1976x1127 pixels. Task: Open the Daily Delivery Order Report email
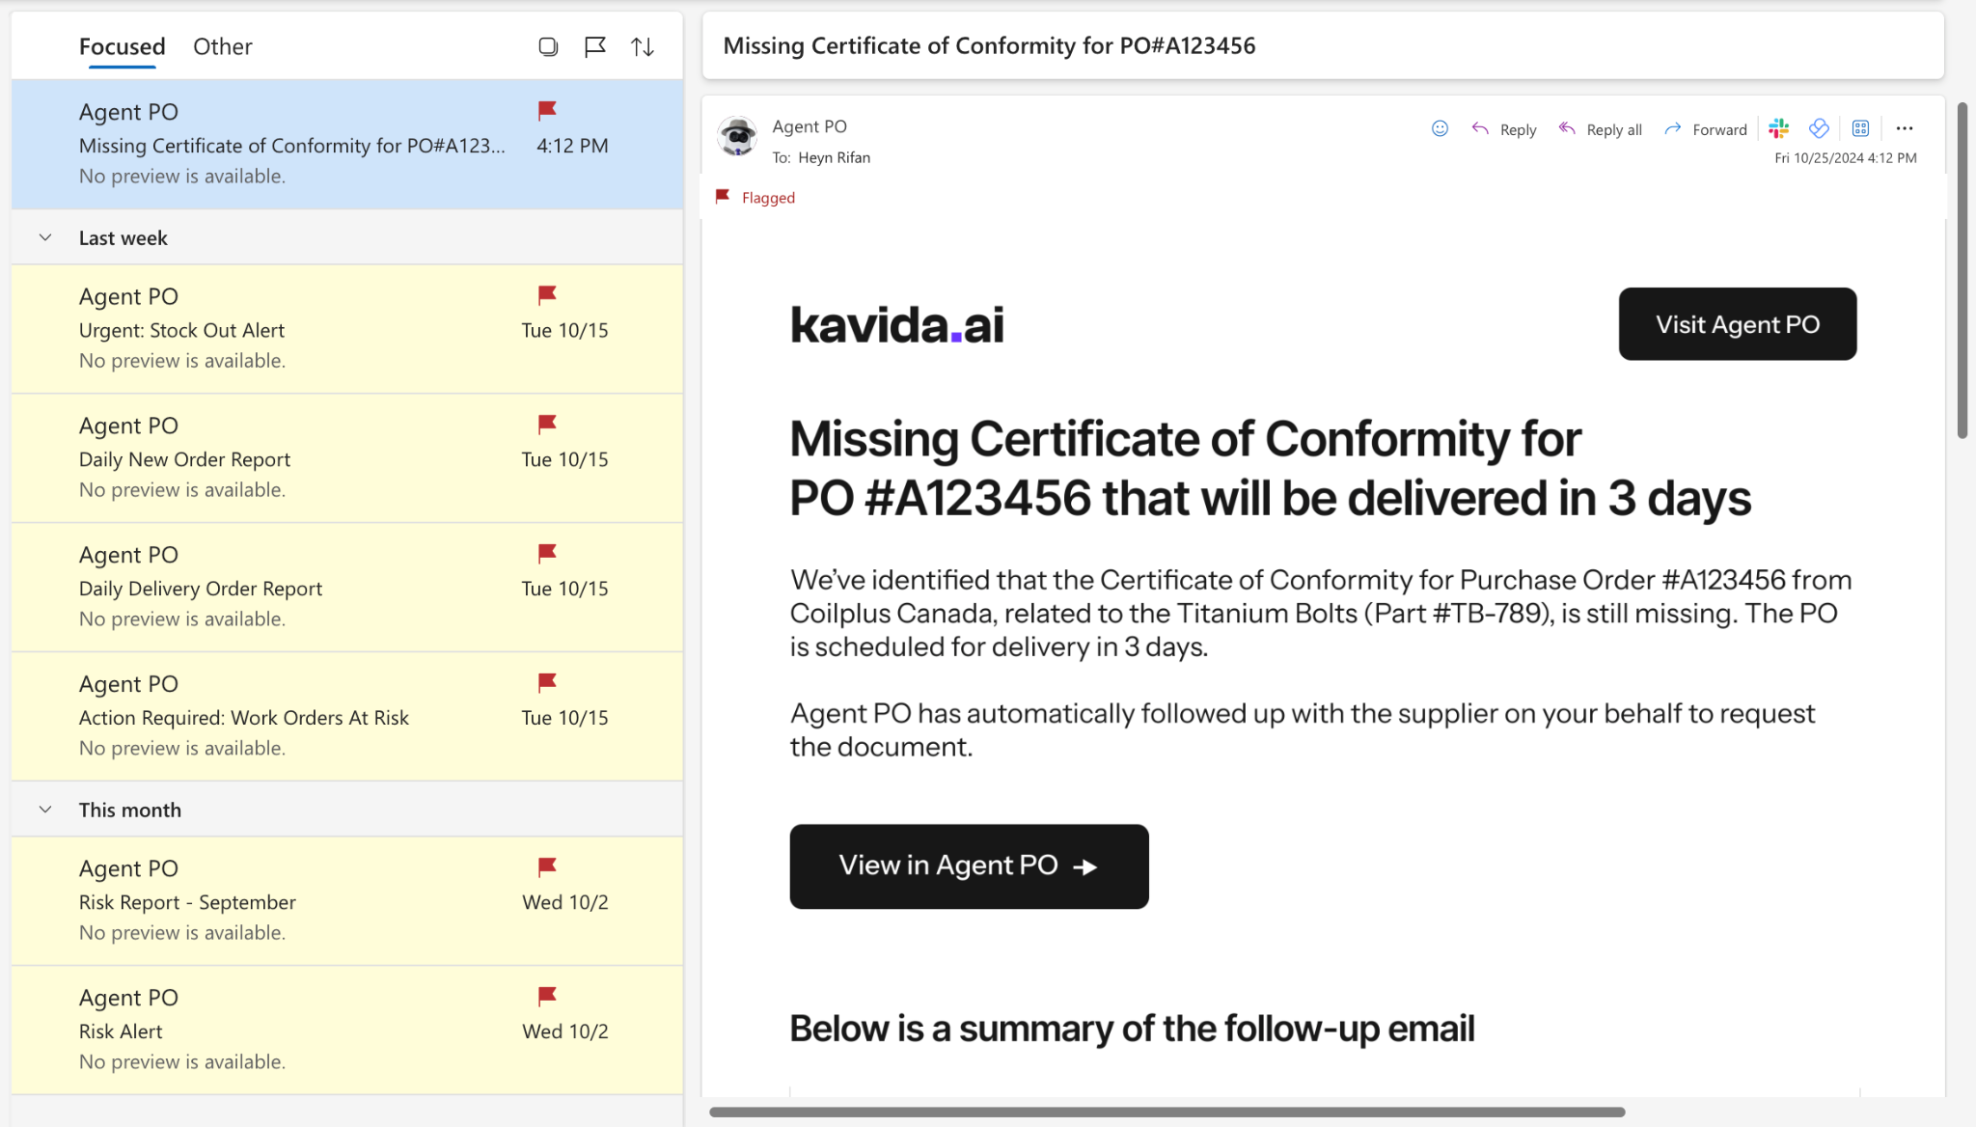coord(347,588)
